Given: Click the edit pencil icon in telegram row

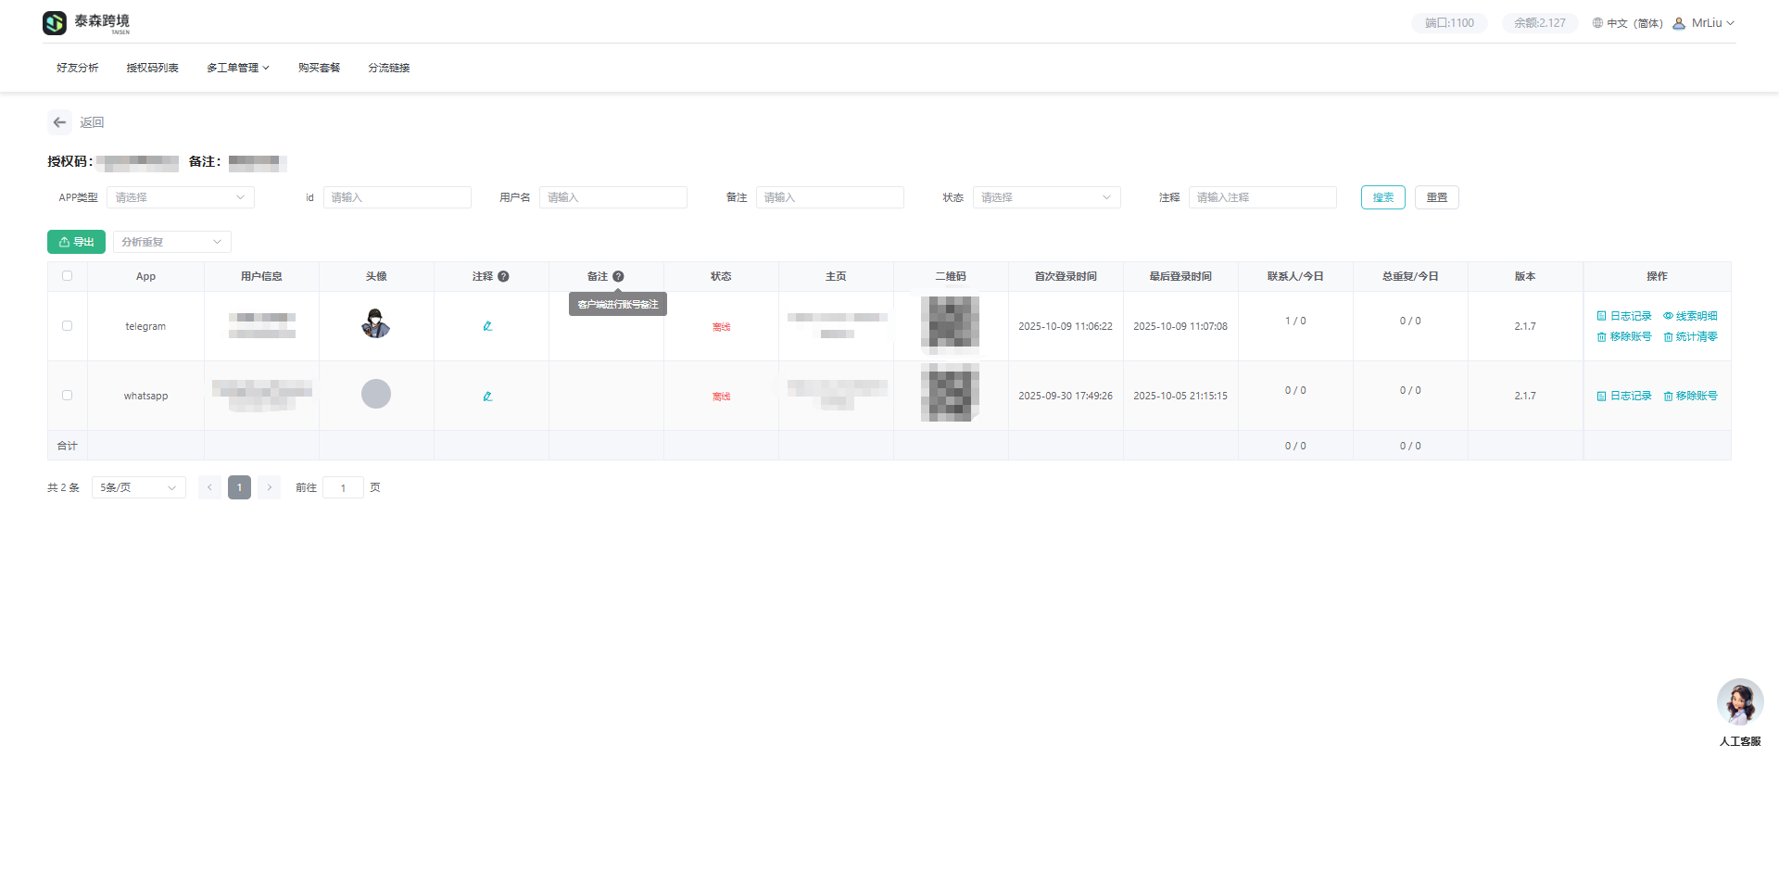Looking at the screenshot, I should click(x=487, y=326).
